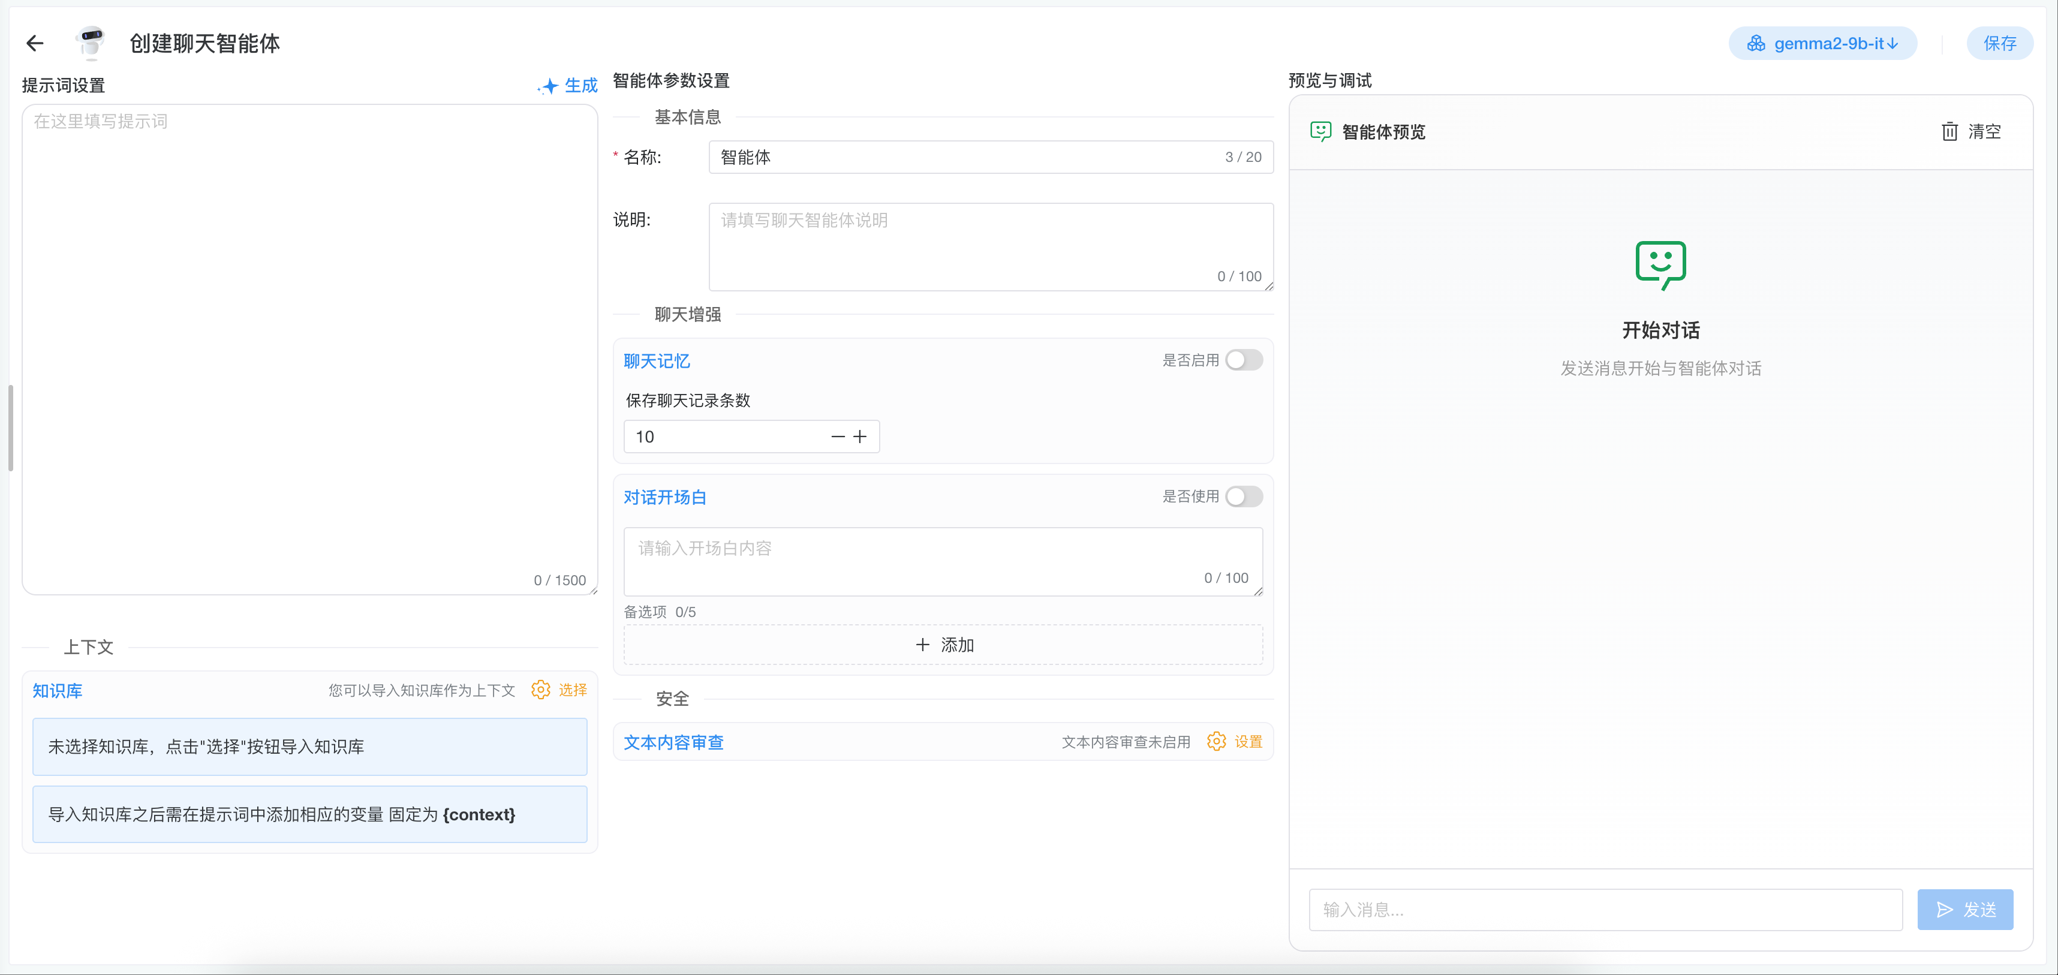The height and width of the screenshot is (975, 2058).
Task: Toggle the conversation opener switch
Action: [x=1243, y=496]
